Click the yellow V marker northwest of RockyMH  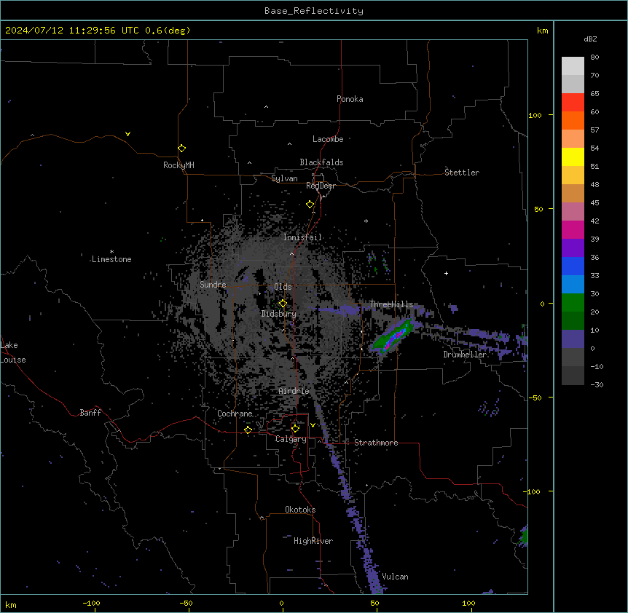point(127,134)
